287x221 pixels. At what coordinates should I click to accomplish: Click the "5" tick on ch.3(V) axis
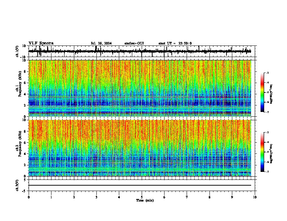pyautogui.click(x=25, y=179)
